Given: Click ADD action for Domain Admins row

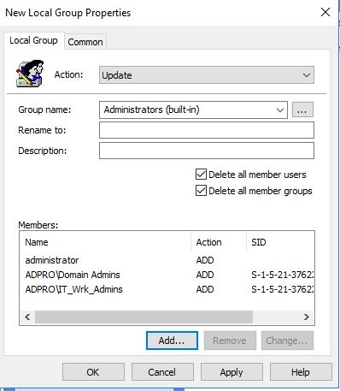Looking at the screenshot, I should point(205,275).
